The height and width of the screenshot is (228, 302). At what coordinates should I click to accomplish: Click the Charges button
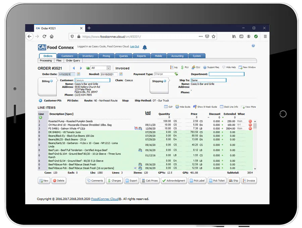pyautogui.click(x=114, y=181)
